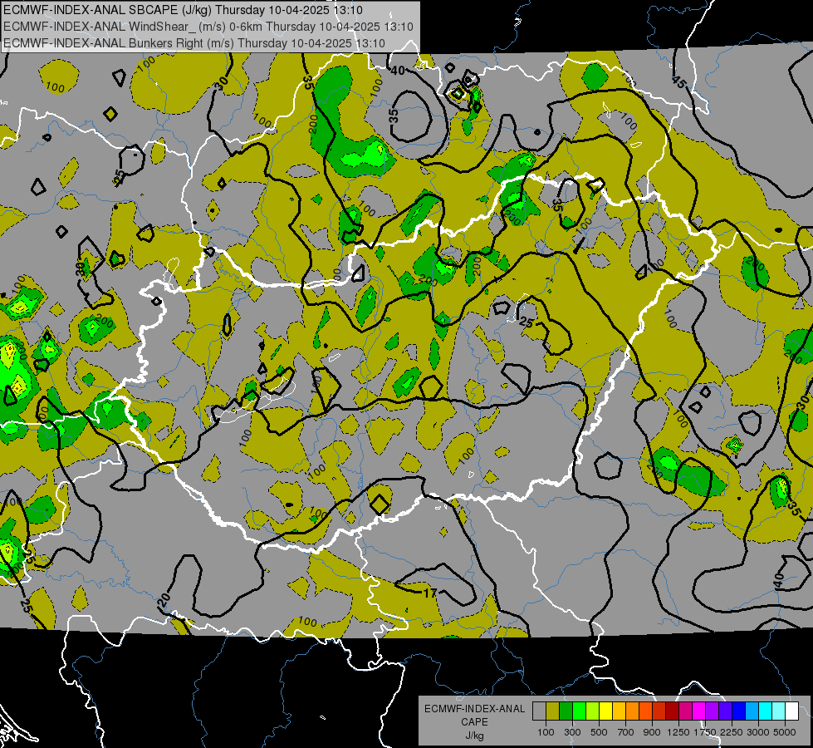Click the 20 contour label at bottom left
This screenshot has height=748, width=813.
(164, 601)
